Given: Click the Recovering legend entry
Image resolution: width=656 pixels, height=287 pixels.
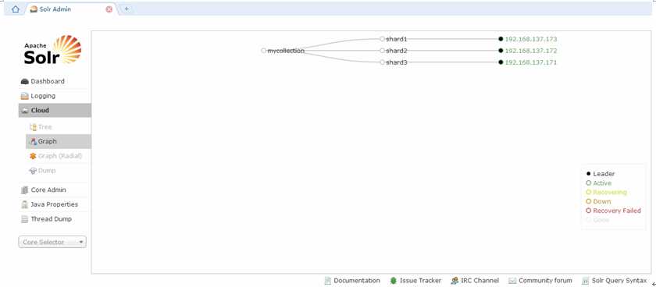Looking at the screenshot, I should pos(606,192).
